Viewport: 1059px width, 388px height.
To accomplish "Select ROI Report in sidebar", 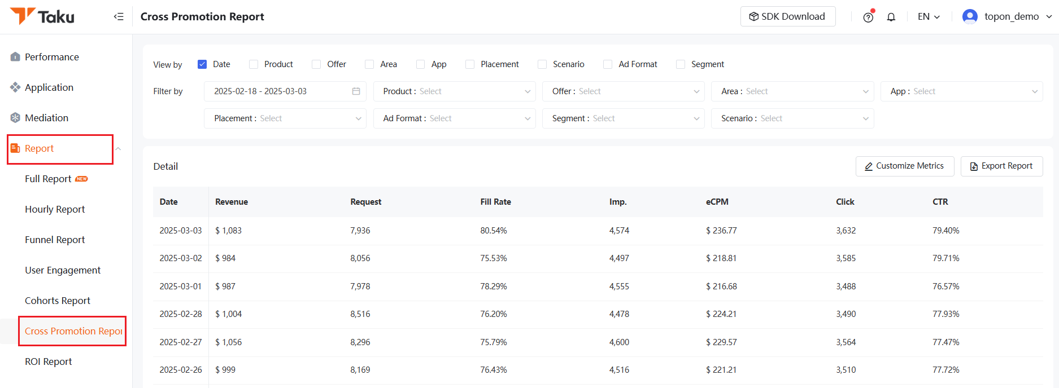I will (49, 361).
